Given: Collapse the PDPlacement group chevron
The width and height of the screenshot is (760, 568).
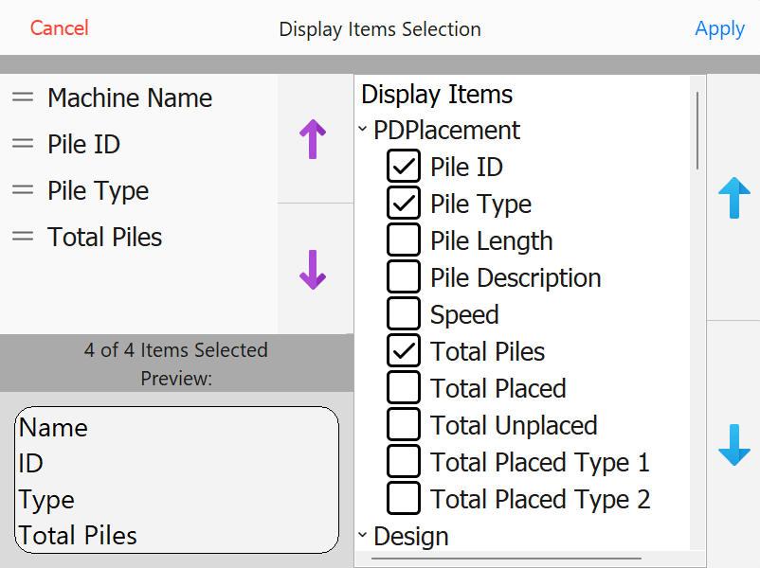Looking at the screenshot, I should click(363, 129).
